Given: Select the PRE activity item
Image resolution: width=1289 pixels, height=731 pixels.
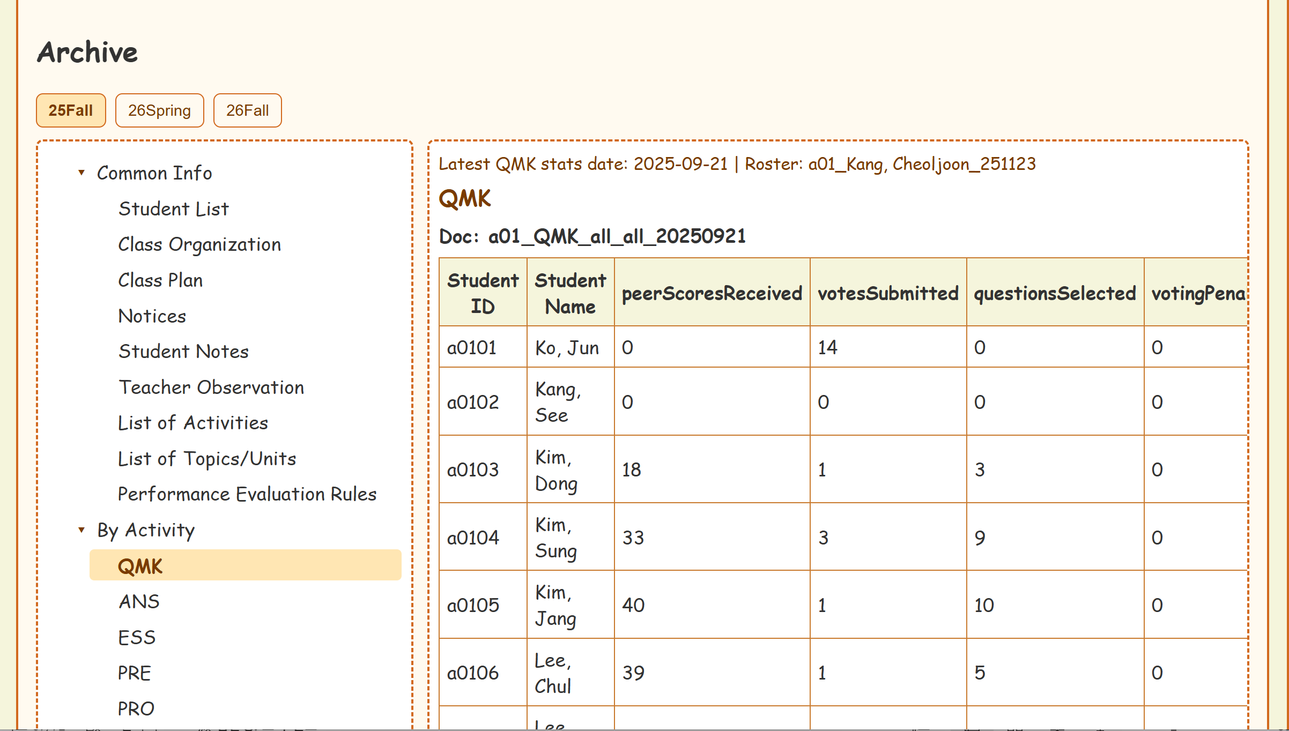Looking at the screenshot, I should point(134,673).
